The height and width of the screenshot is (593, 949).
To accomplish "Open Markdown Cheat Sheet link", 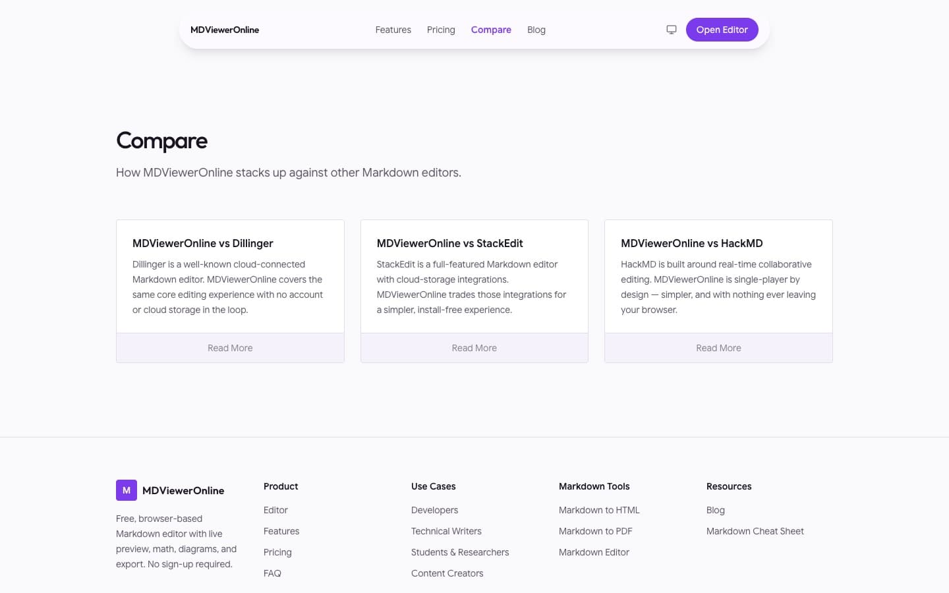I will 755,531.
